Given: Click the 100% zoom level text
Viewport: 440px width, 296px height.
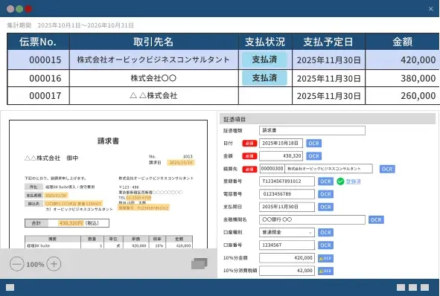Looking at the screenshot, I should [x=35, y=264].
